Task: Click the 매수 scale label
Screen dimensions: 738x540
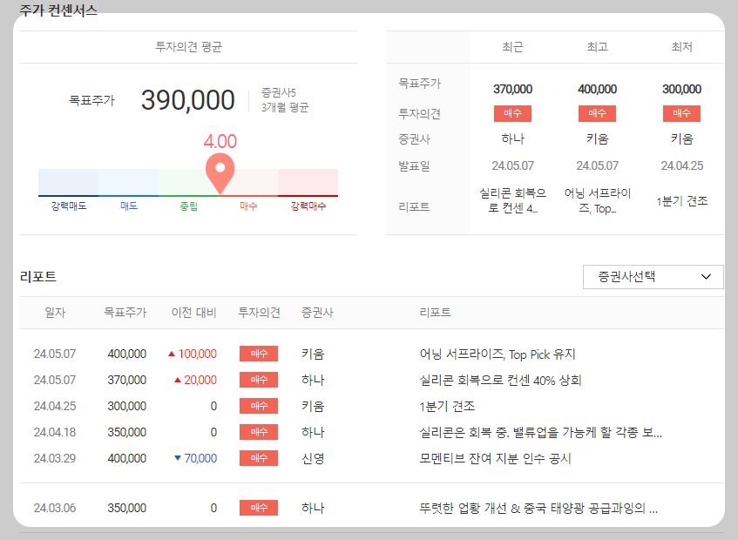Action: click(x=248, y=206)
